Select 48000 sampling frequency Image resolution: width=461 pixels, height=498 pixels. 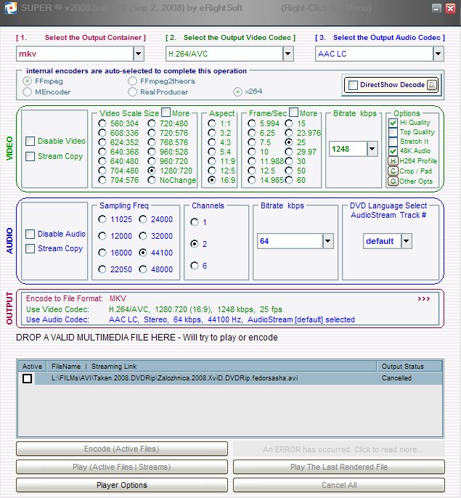(x=143, y=269)
